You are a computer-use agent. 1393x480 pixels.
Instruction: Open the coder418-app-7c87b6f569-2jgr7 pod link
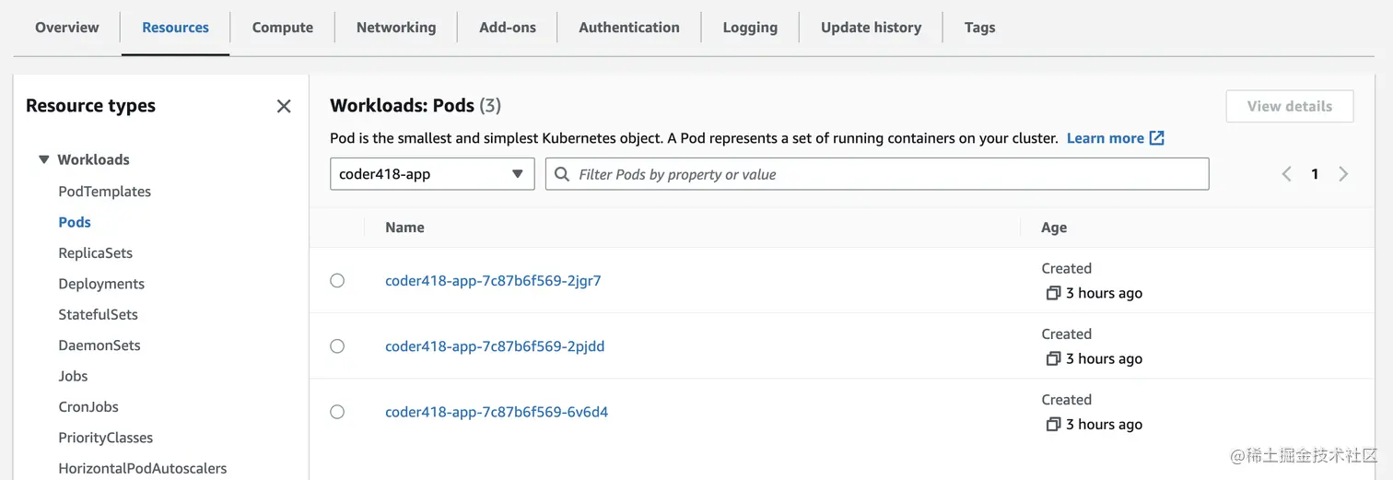coord(493,281)
